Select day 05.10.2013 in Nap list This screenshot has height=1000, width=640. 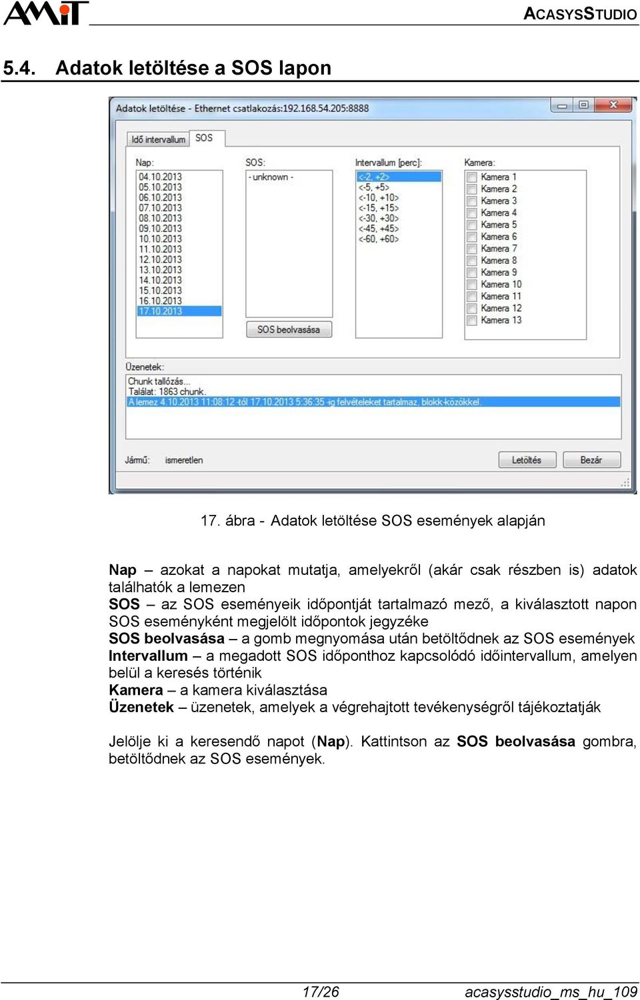(179, 187)
